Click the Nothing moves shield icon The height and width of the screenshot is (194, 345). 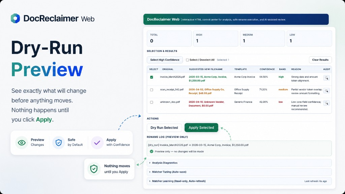coord(94,169)
